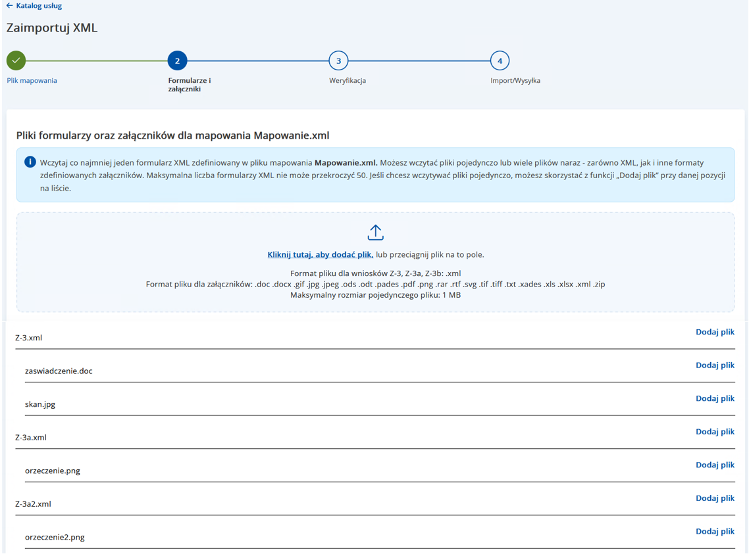Click the Import/Wysyłka step label
Screen dimensions: 749x556
pyautogui.click(x=515, y=80)
